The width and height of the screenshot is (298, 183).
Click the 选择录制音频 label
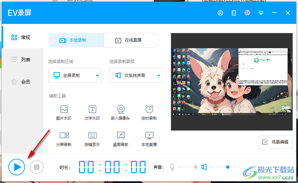tap(122, 62)
